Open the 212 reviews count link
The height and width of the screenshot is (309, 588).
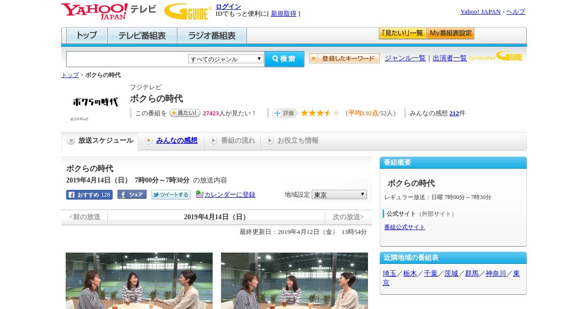(454, 113)
